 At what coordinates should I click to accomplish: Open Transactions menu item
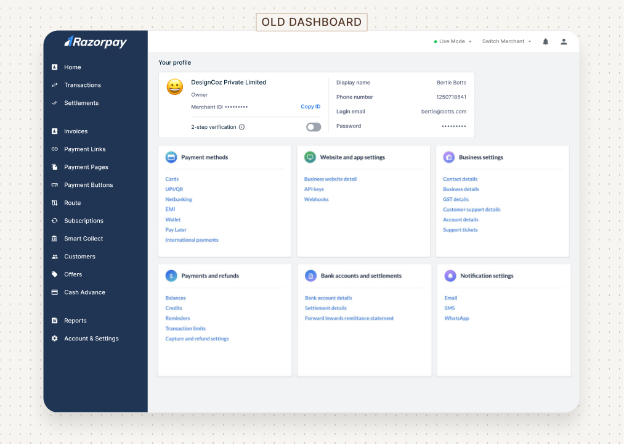83,85
